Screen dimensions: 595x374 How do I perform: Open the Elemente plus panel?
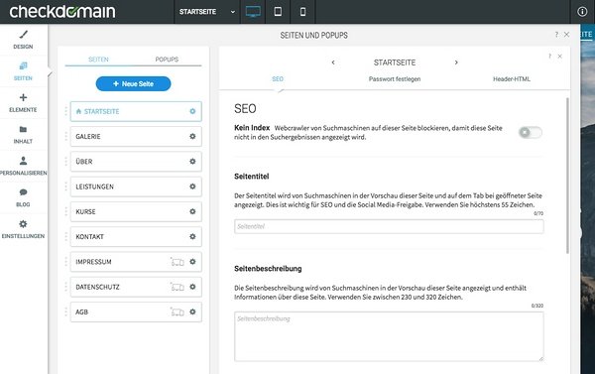click(x=23, y=103)
